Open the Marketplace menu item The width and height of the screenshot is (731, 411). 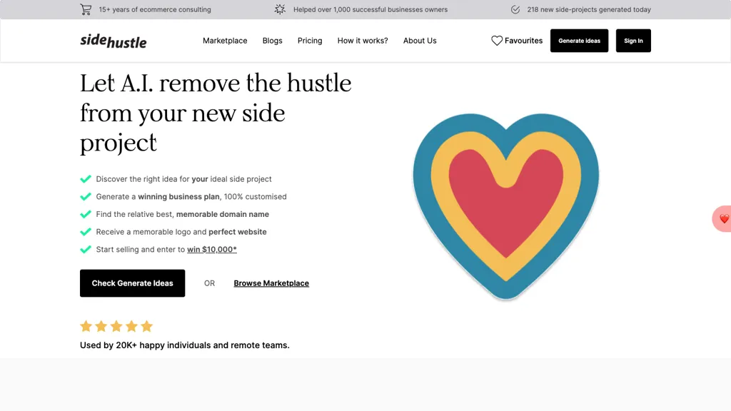225,41
